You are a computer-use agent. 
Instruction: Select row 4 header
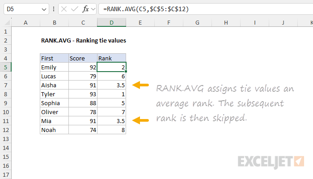pos(5,58)
